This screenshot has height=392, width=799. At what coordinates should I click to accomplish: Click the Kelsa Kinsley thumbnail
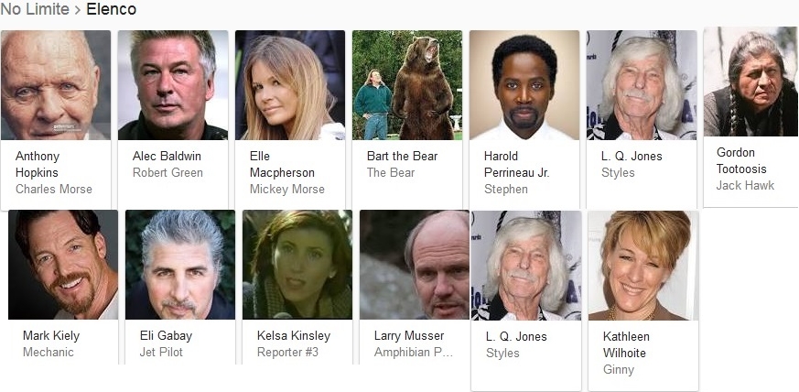click(x=297, y=265)
